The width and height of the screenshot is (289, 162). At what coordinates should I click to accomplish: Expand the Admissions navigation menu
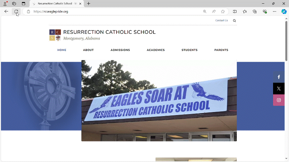pyautogui.click(x=120, y=50)
